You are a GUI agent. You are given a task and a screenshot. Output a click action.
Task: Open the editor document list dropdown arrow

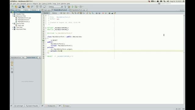[x=181, y=10]
